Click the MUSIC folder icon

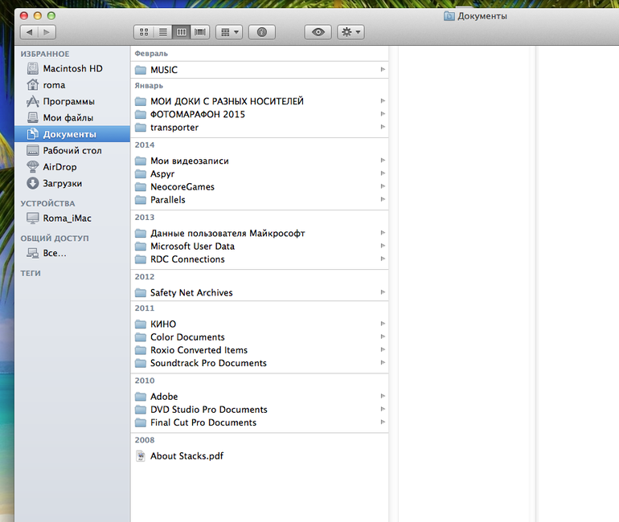click(x=141, y=70)
